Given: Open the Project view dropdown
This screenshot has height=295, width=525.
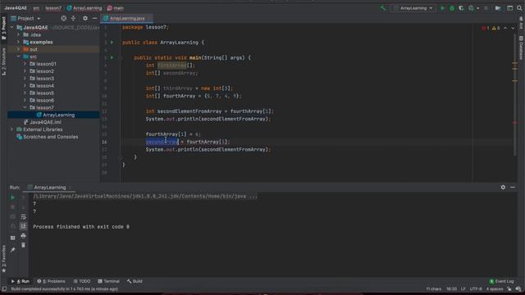Looking at the screenshot, I should click(25, 18).
